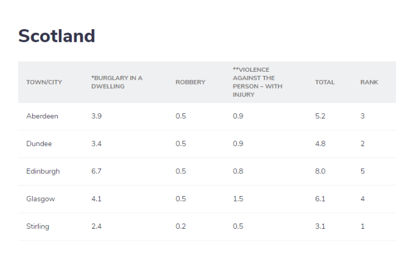This screenshot has width=419, height=262.
Task: Click the Scotland heading
Action: click(x=57, y=36)
